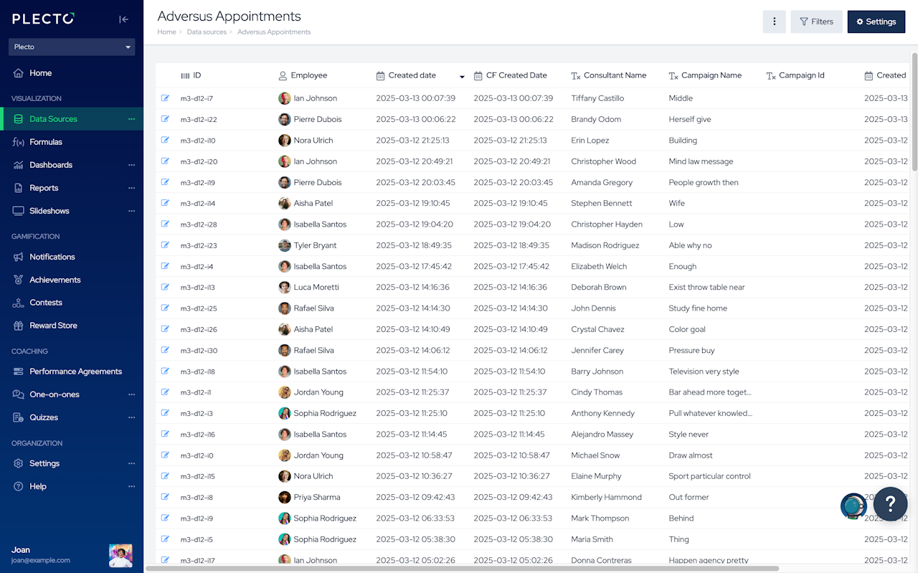Expand the Reports more options dots
Viewport: 918px width, 573px height.
click(x=131, y=188)
